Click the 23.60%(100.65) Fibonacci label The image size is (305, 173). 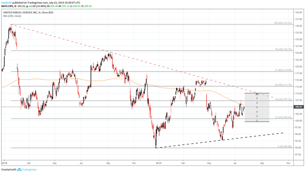283,117
